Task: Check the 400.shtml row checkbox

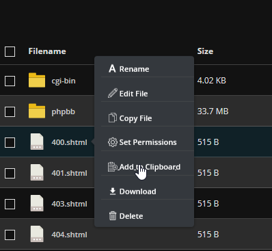Action: [10, 142]
